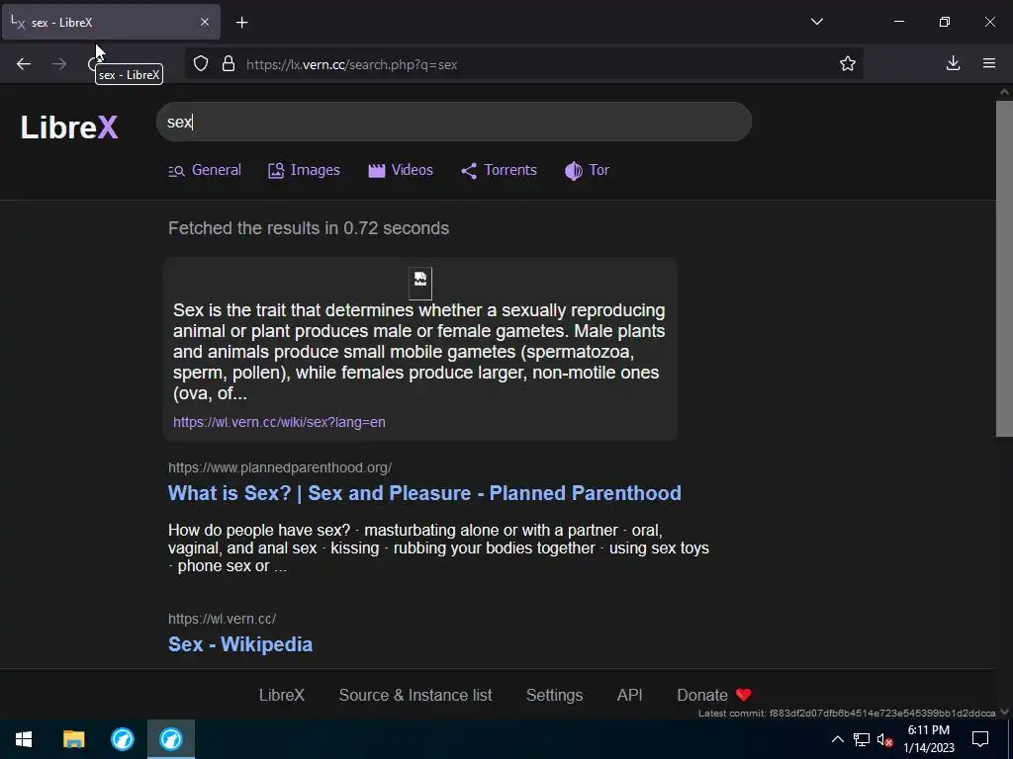Screen dimensions: 1013x759
Task: Open a new browser tab
Action: coord(241,23)
